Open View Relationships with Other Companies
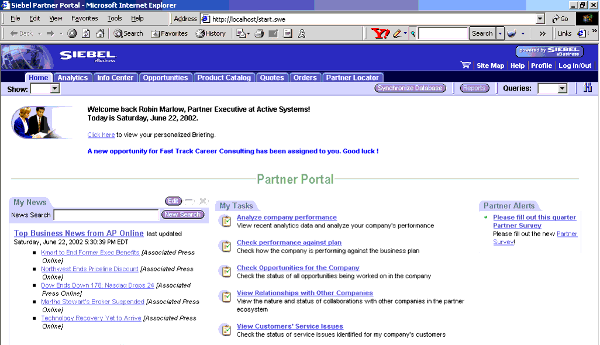 pos(305,293)
